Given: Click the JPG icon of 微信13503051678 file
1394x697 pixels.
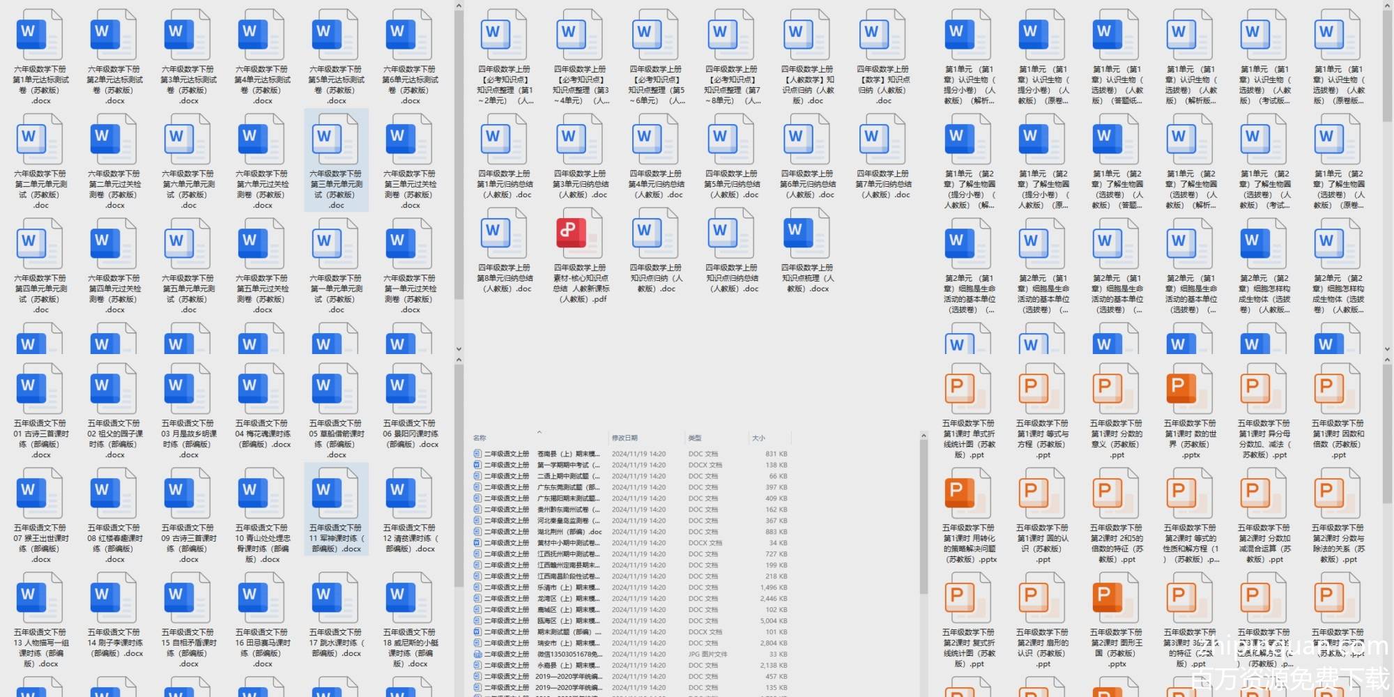Looking at the screenshot, I should coord(477,654).
